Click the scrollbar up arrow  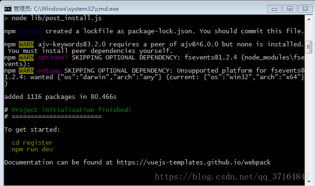309,19
